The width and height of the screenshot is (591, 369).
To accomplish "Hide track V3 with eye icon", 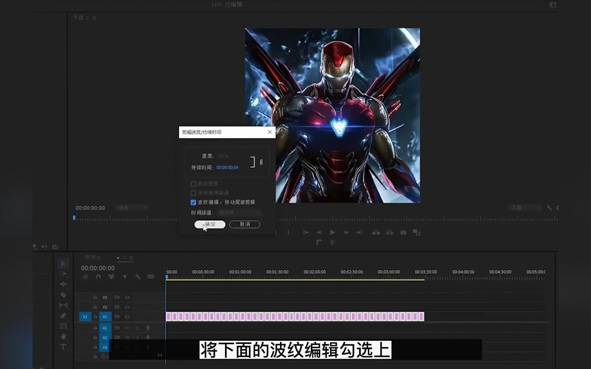I will click(127, 298).
